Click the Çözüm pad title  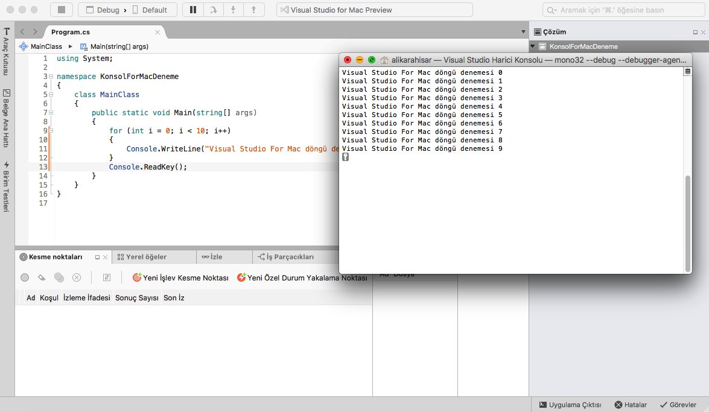(x=555, y=32)
